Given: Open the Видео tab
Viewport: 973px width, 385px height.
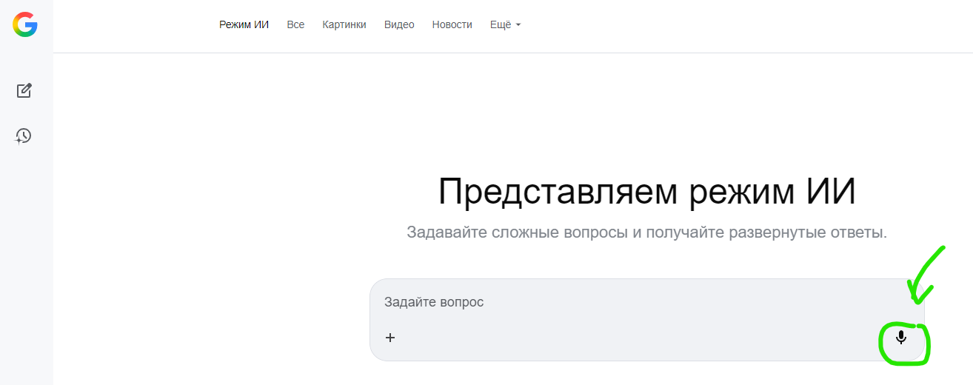Looking at the screenshot, I should pyautogui.click(x=399, y=24).
